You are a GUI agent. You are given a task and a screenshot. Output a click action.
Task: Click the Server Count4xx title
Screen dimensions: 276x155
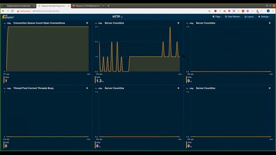205,23
